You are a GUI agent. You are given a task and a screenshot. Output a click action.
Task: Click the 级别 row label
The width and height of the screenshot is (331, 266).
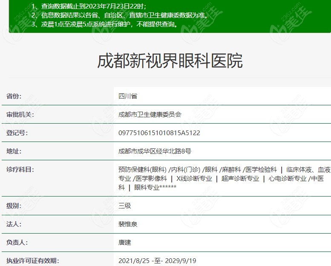14,205
